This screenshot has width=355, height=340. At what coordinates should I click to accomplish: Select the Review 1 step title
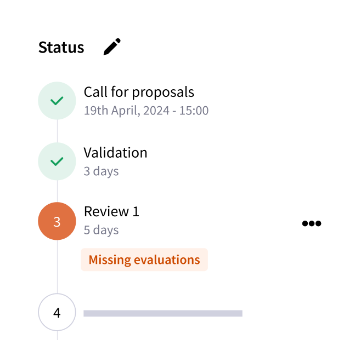[111, 211]
